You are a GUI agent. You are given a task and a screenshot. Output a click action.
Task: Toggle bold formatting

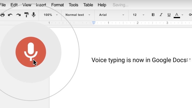tap(153, 15)
